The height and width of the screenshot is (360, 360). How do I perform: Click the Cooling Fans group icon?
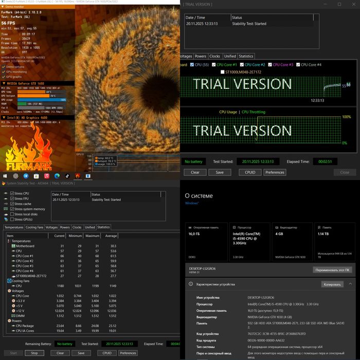click(8, 281)
